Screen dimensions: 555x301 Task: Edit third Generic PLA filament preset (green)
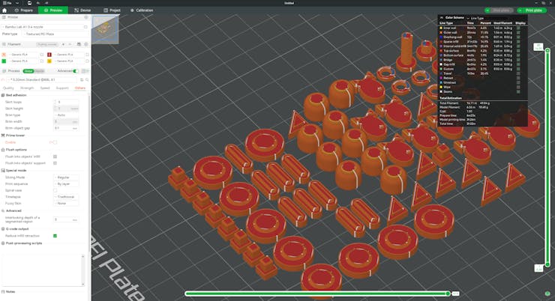point(42,61)
